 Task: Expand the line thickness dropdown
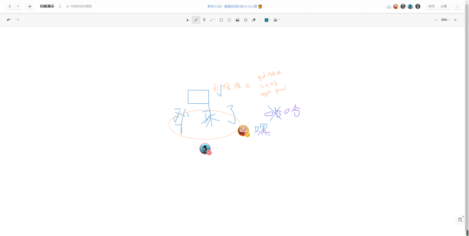(277, 20)
